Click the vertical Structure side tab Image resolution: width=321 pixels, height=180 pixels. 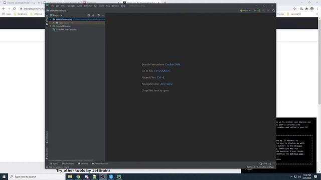pyautogui.click(x=47, y=137)
